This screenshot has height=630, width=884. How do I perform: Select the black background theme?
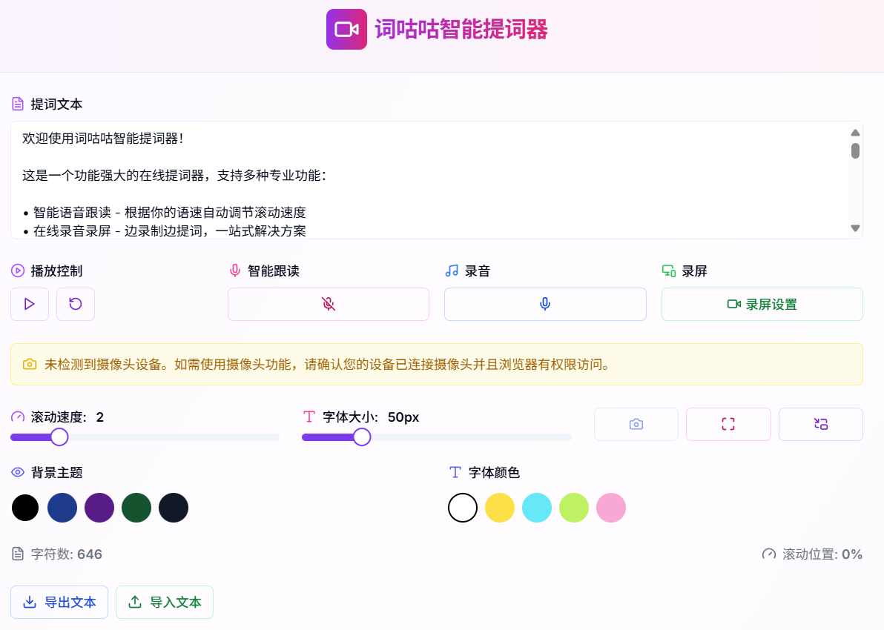25,508
